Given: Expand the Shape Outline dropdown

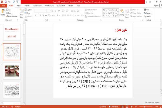Looking at the screenshot, I should point(136,13).
